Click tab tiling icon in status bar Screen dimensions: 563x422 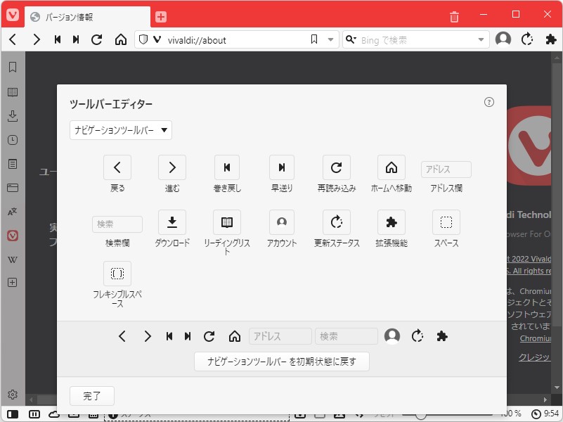pyautogui.click(x=34, y=414)
